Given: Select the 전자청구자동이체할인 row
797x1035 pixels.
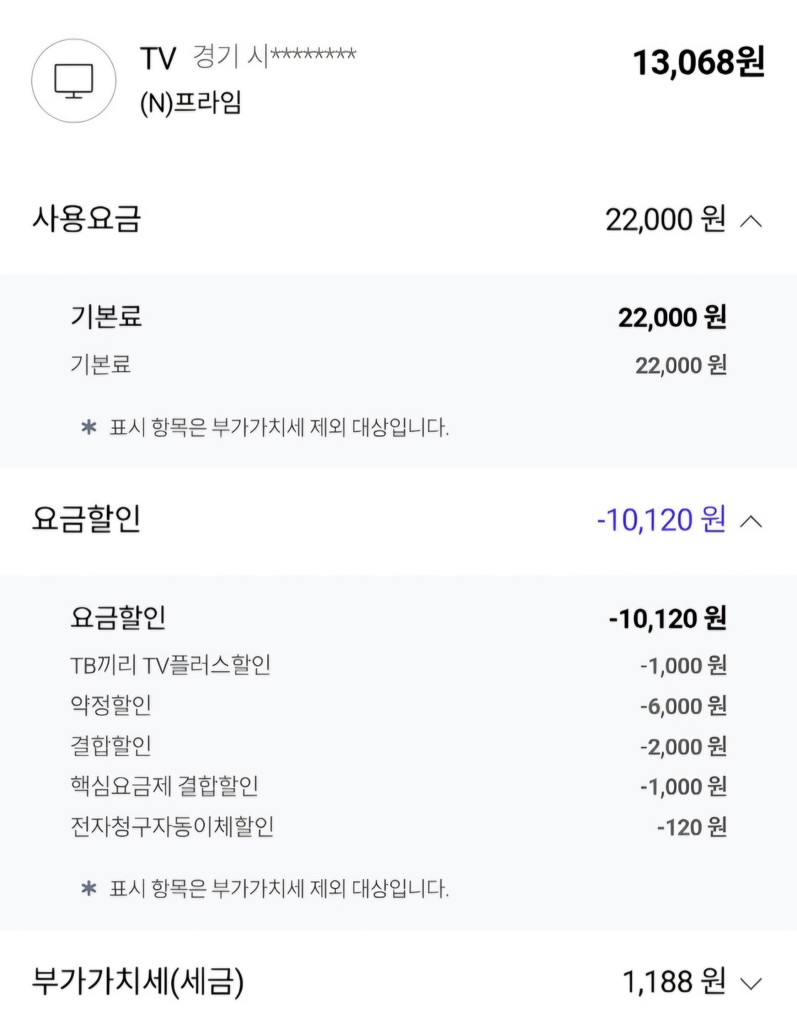Looking at the screenshot, I should 398,827.
